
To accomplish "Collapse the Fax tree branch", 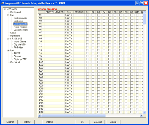I will coord(8,15).
